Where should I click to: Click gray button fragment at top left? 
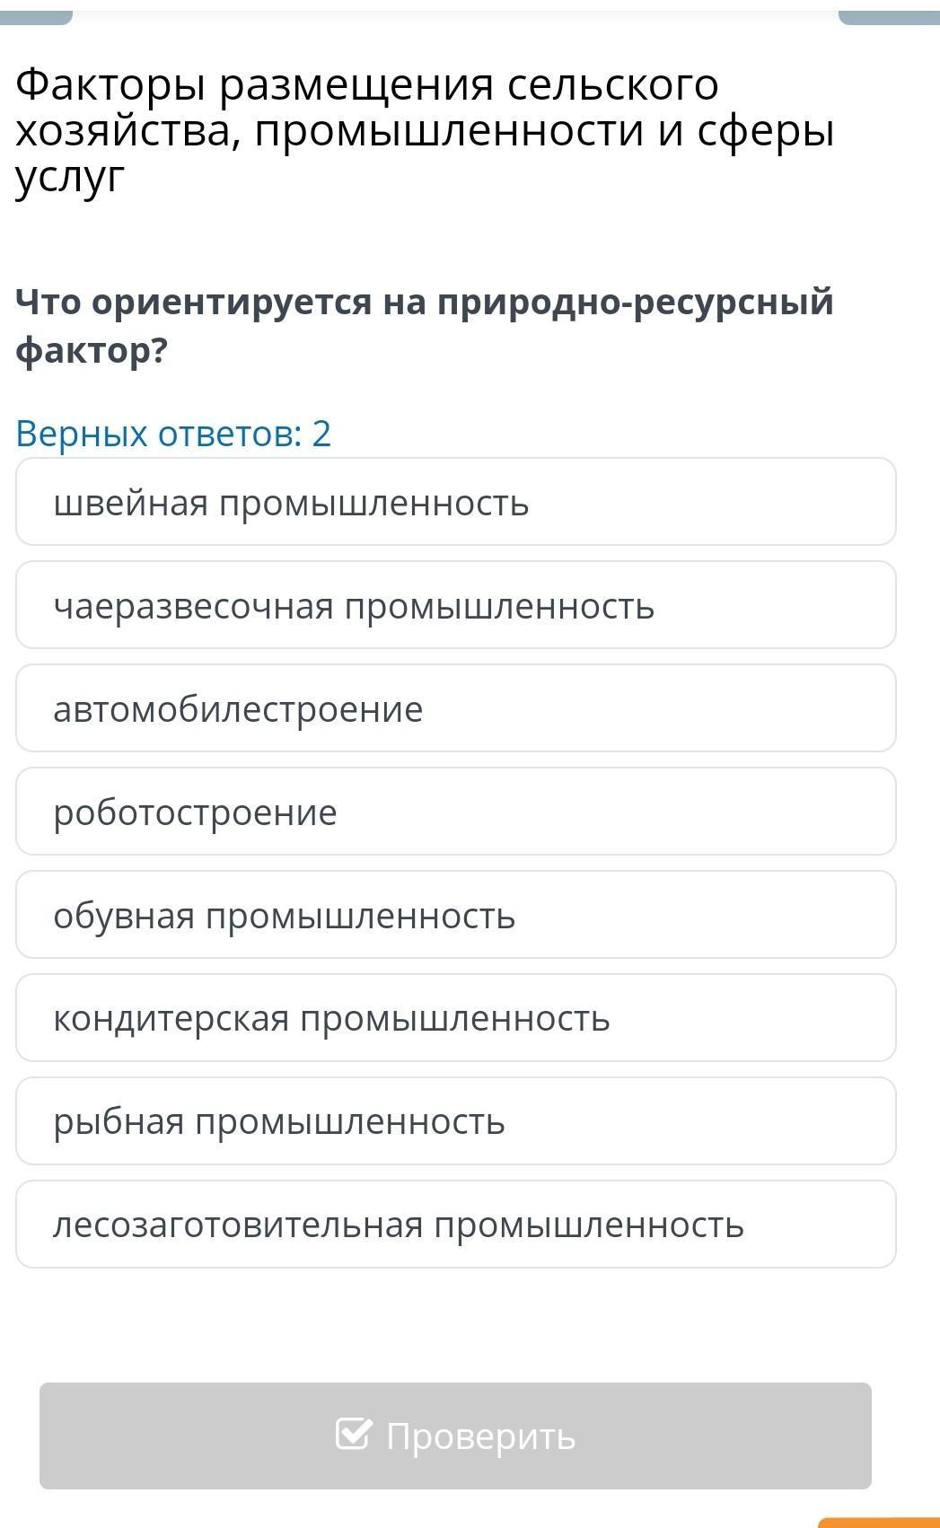36,16
